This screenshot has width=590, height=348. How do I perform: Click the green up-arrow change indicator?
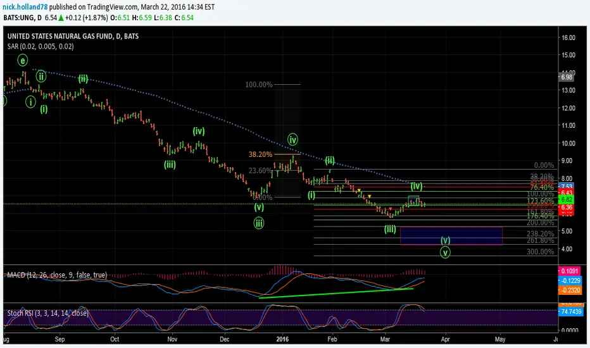61,18
